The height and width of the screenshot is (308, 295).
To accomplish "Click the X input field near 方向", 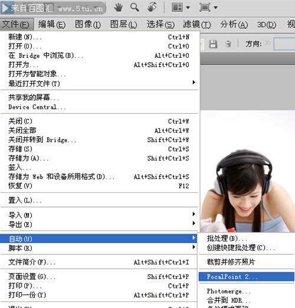I will coord(284,44).
